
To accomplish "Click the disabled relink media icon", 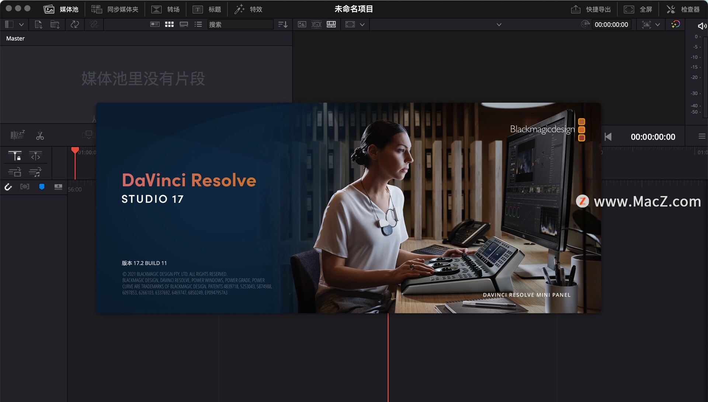I will coord(94,24).
